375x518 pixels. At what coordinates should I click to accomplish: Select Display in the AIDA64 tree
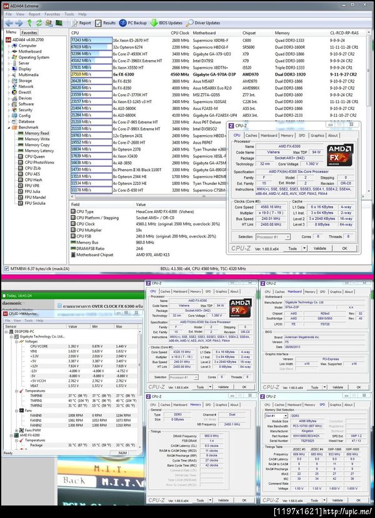pyautogui.click(x=25, y=69)
